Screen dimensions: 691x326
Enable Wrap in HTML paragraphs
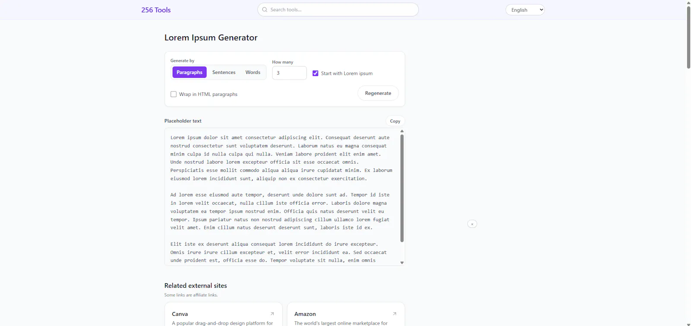[174, 94]
